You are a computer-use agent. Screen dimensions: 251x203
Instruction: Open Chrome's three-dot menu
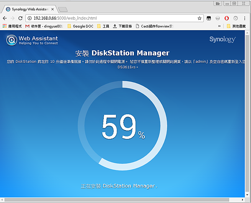[x=245, y=18]
